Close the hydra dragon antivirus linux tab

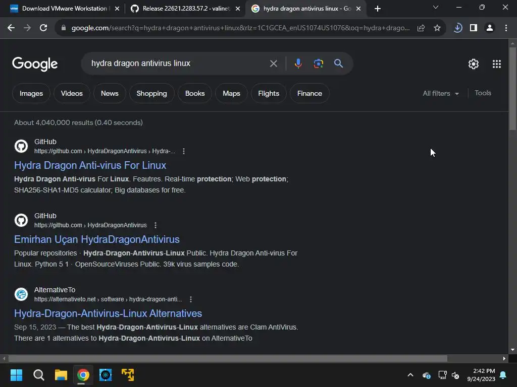(x=358, y=9)
